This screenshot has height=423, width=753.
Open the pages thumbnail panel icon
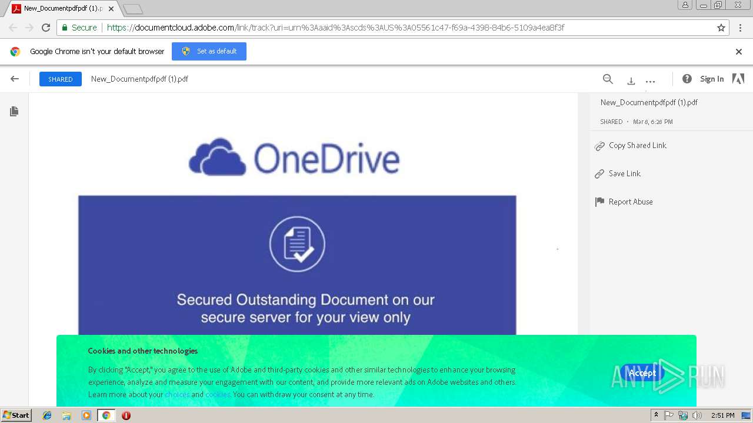(x=14, y=111)
